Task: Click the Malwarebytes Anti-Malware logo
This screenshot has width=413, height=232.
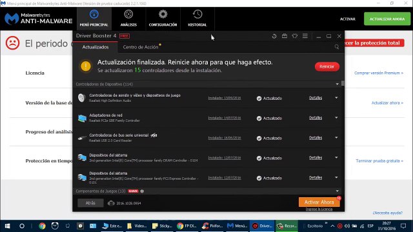Action: coord(39,19)
